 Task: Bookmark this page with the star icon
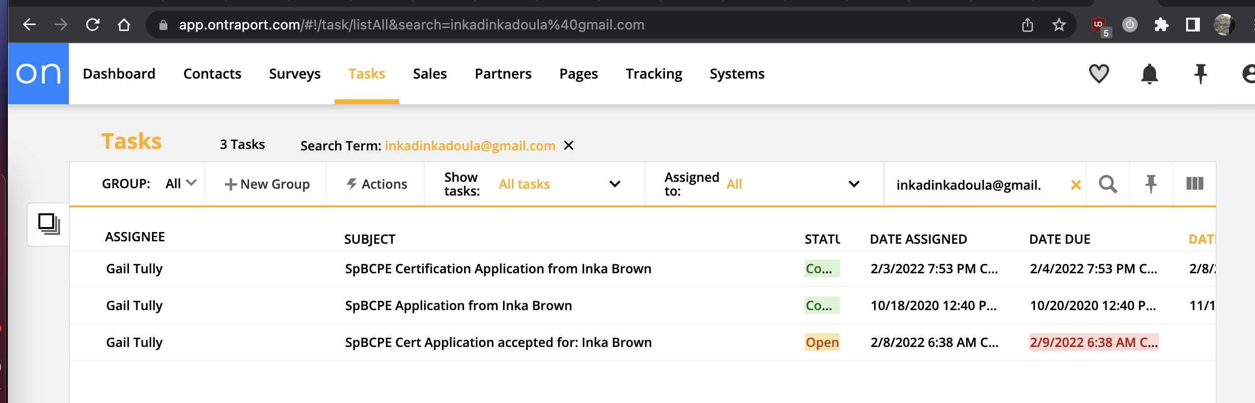click(1059, 25)
